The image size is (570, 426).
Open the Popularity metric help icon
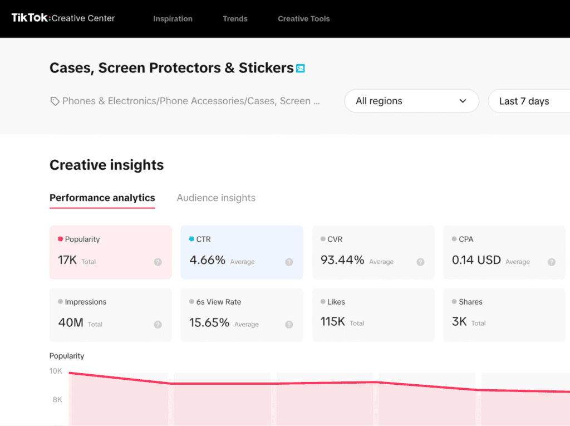click(158, 262)
